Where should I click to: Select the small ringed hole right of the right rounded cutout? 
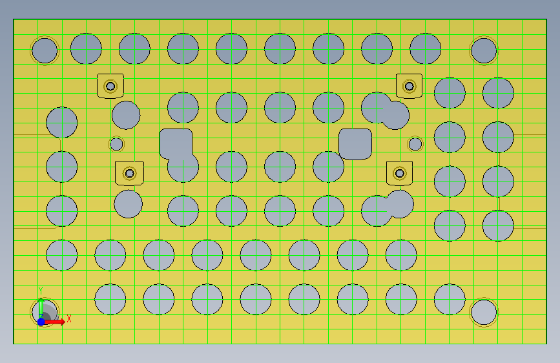[x=415, y=144]
